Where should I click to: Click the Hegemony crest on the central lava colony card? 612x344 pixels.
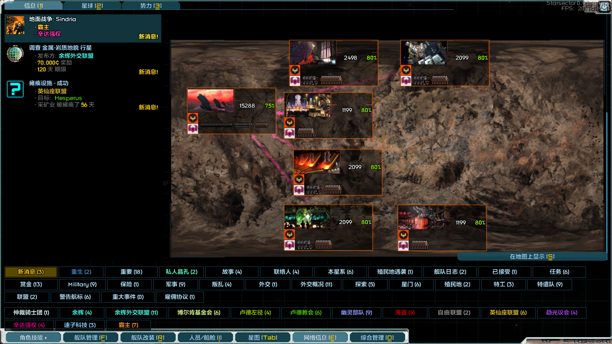[x=298, y=179]
